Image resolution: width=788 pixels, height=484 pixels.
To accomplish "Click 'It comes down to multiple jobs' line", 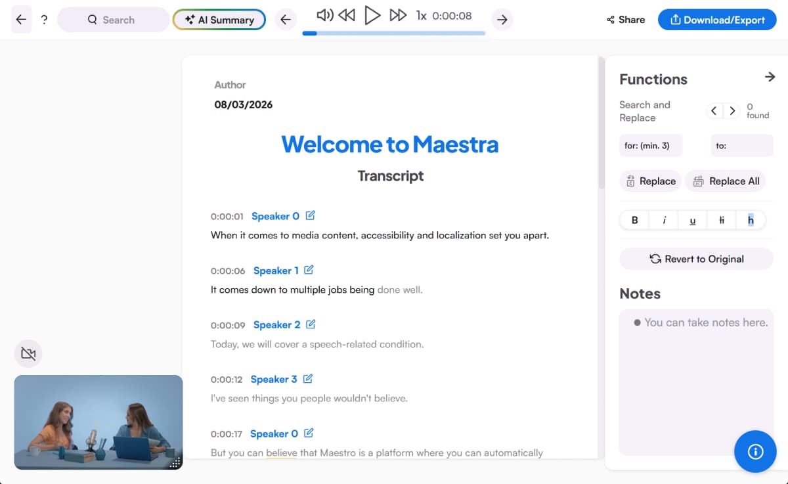I will (317, 290).
